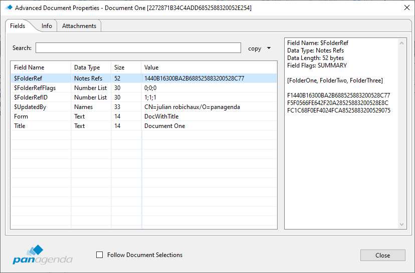Sort by Field Name column header
Viewport: 415px width, 273px height.
tap(40, 67)
